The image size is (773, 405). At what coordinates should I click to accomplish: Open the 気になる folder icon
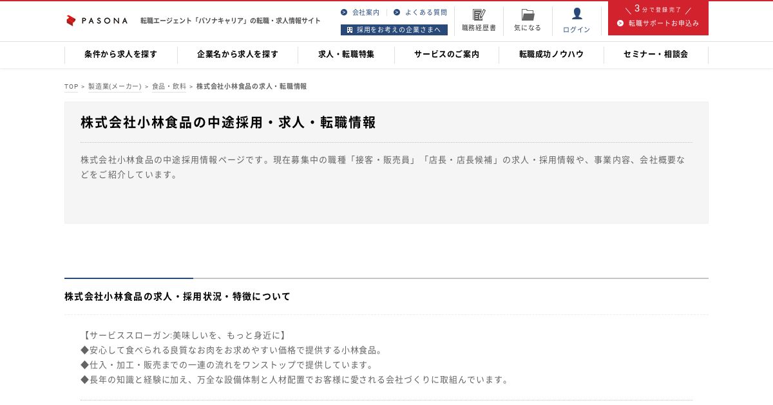coord(528,15)
